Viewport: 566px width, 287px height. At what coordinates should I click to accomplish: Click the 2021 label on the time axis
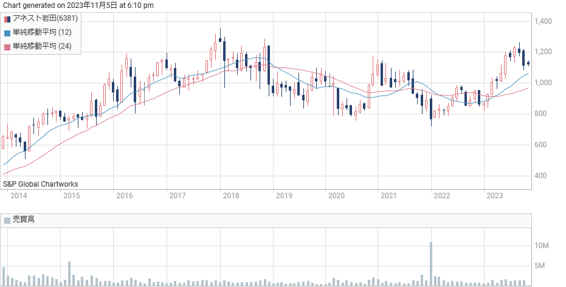coord(388,196)
